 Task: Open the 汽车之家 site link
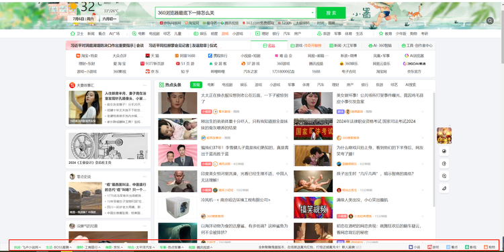[251, 71]
